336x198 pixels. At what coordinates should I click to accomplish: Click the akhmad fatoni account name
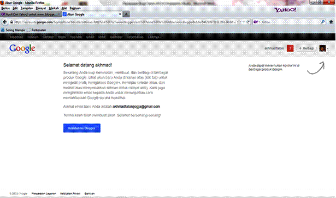(274, 48)
